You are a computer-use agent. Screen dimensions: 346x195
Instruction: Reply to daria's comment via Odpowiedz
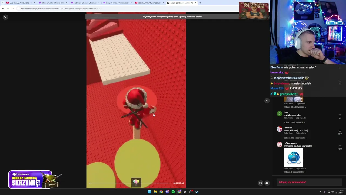click(301, 118)
